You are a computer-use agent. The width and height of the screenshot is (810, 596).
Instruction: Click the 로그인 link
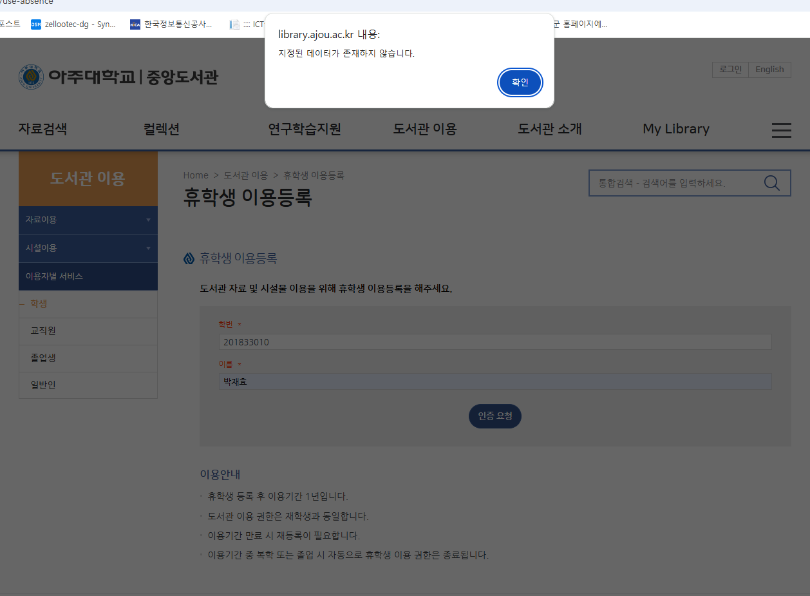click(730, 70)
